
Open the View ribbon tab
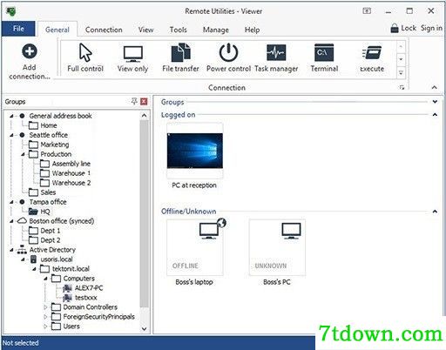[x=145, y=30]
